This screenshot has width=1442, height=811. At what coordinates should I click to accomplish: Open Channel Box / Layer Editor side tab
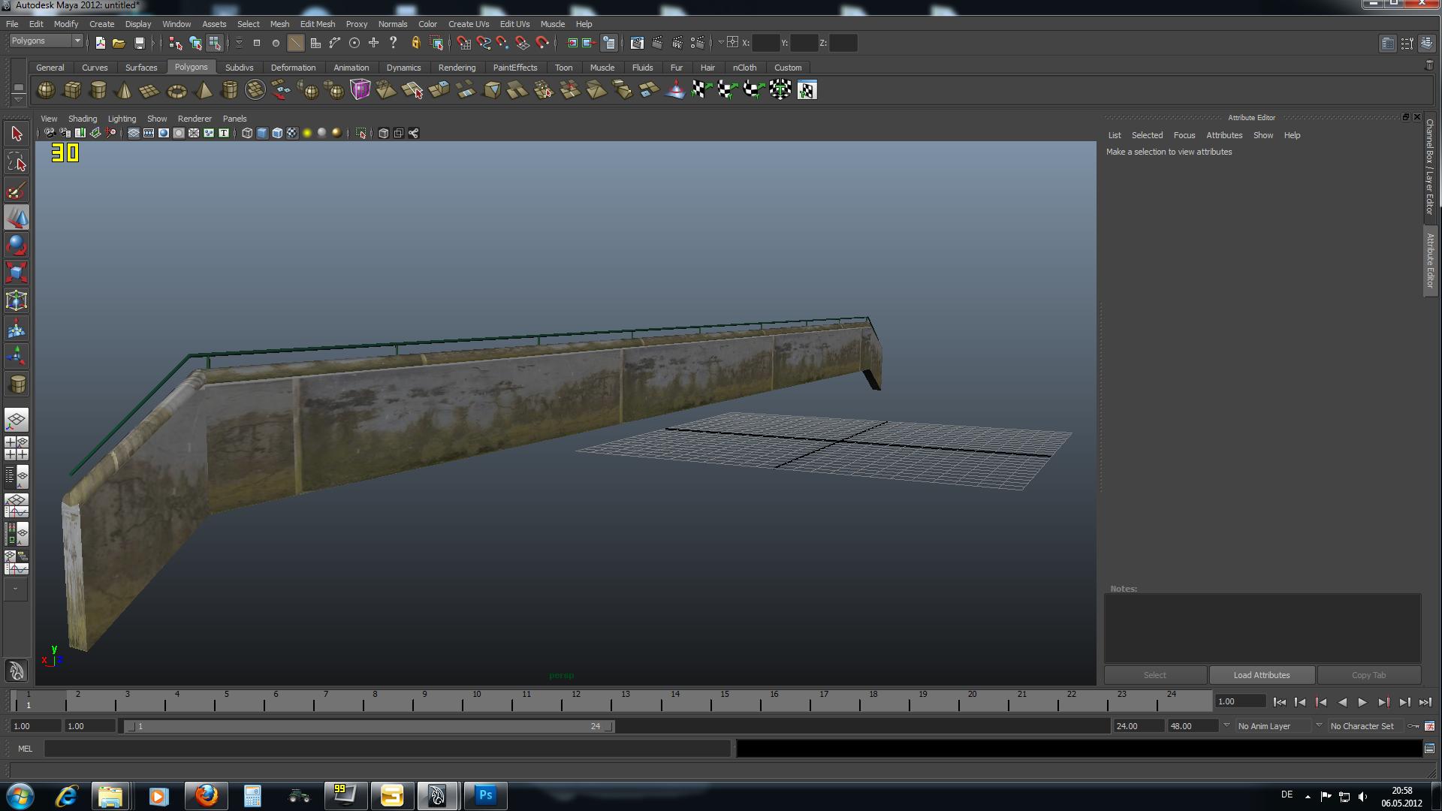pos(1430,167)
